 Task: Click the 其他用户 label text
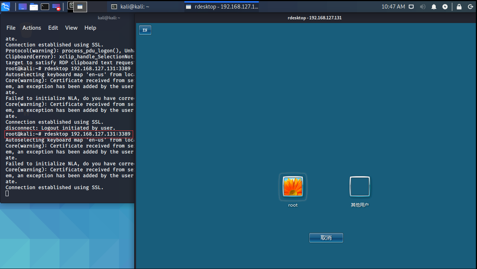click(360, 205)
